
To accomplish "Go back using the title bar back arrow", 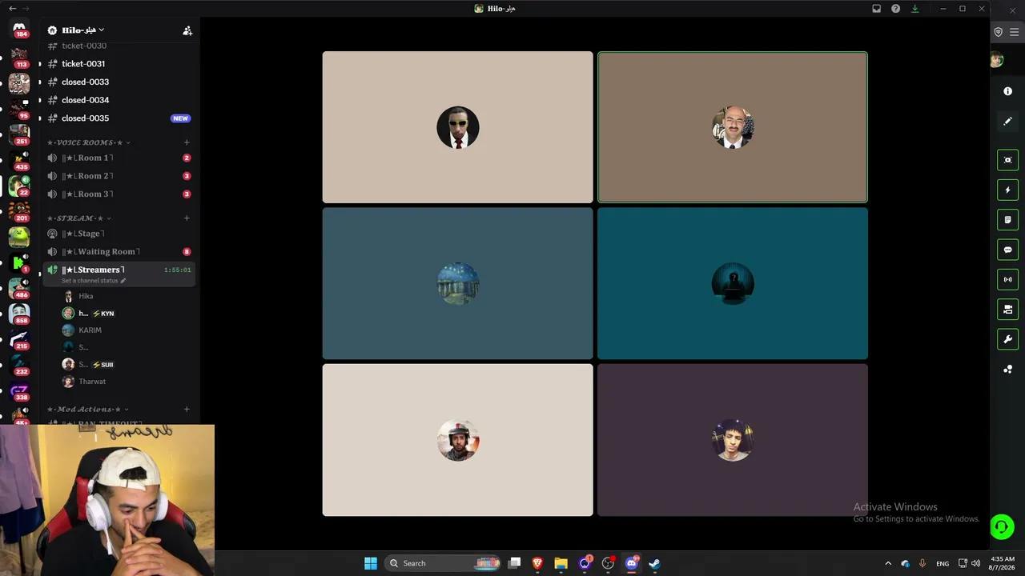I will tap(12, 9).
